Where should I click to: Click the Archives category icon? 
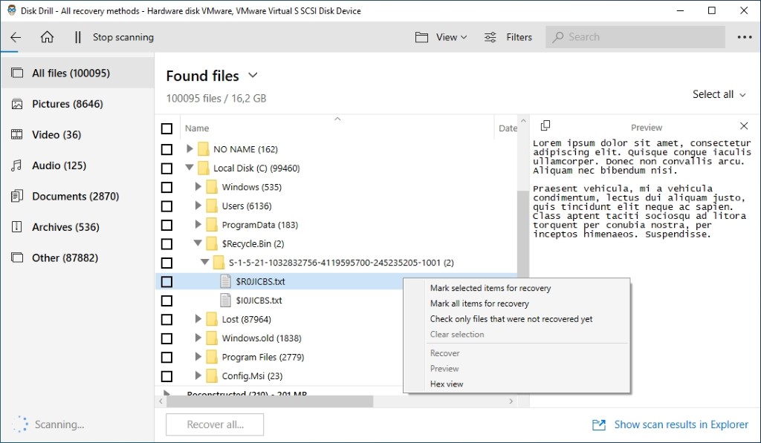tap(17, 227)
